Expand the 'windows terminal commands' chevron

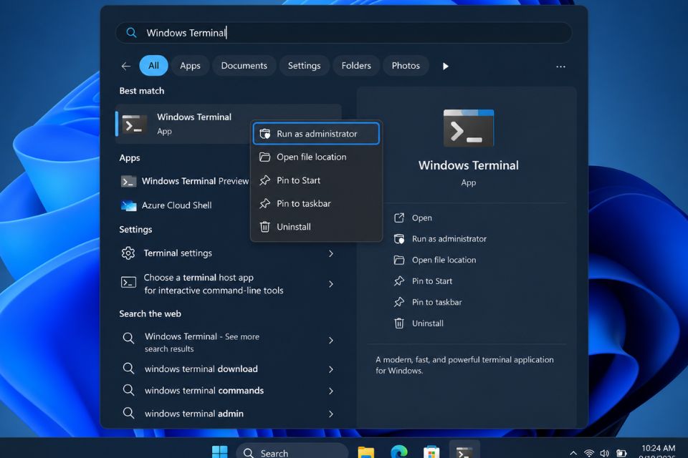(x=331, y=391)
